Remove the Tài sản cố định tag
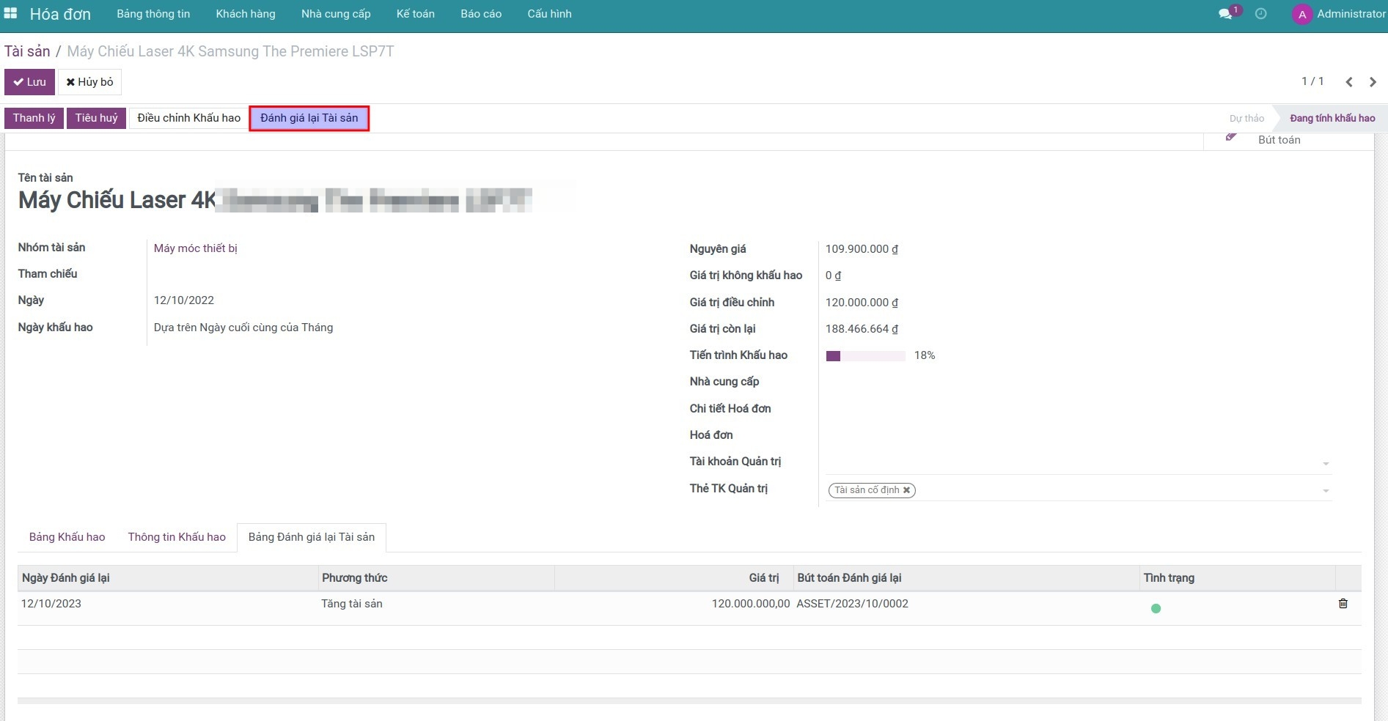 (906, 490)
